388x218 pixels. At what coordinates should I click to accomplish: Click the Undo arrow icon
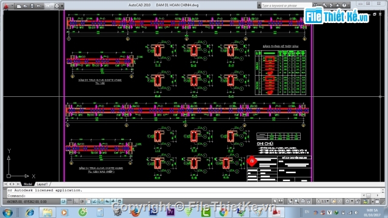point(39,6)
